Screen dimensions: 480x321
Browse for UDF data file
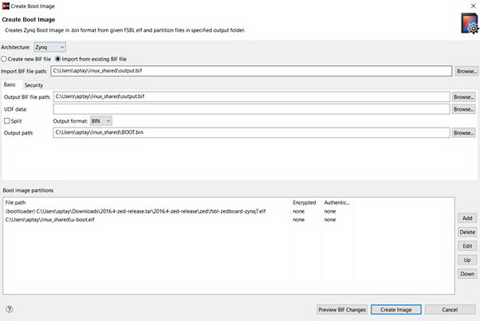pos(463,108)
